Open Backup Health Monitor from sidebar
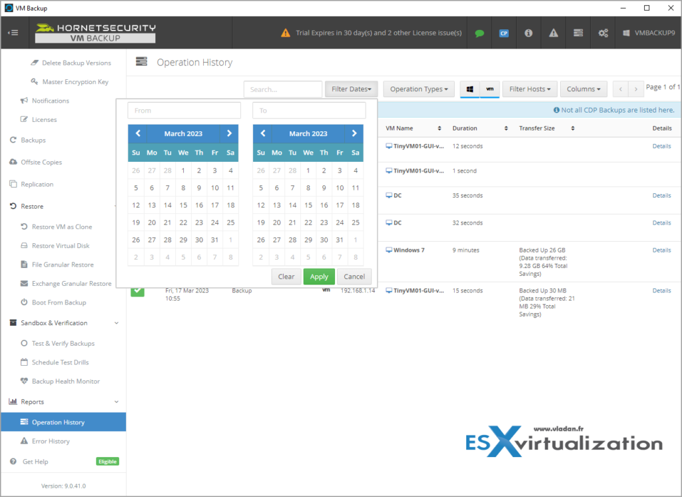This screenshot has width=682, height=497. (64, 382)
